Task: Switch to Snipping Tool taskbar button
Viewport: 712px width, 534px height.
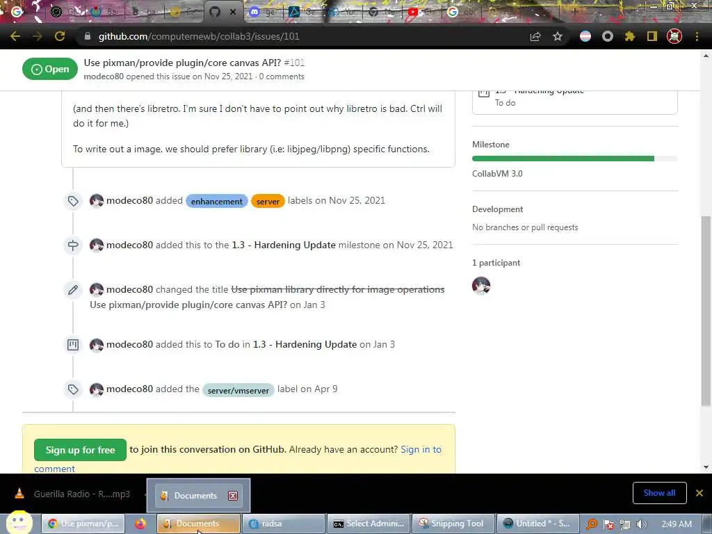Action: click(x=453, y=524)
